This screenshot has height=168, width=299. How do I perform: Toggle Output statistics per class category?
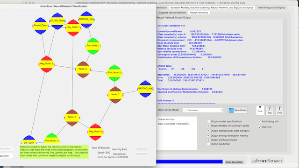pyautogui.click(x=209, y=131)
